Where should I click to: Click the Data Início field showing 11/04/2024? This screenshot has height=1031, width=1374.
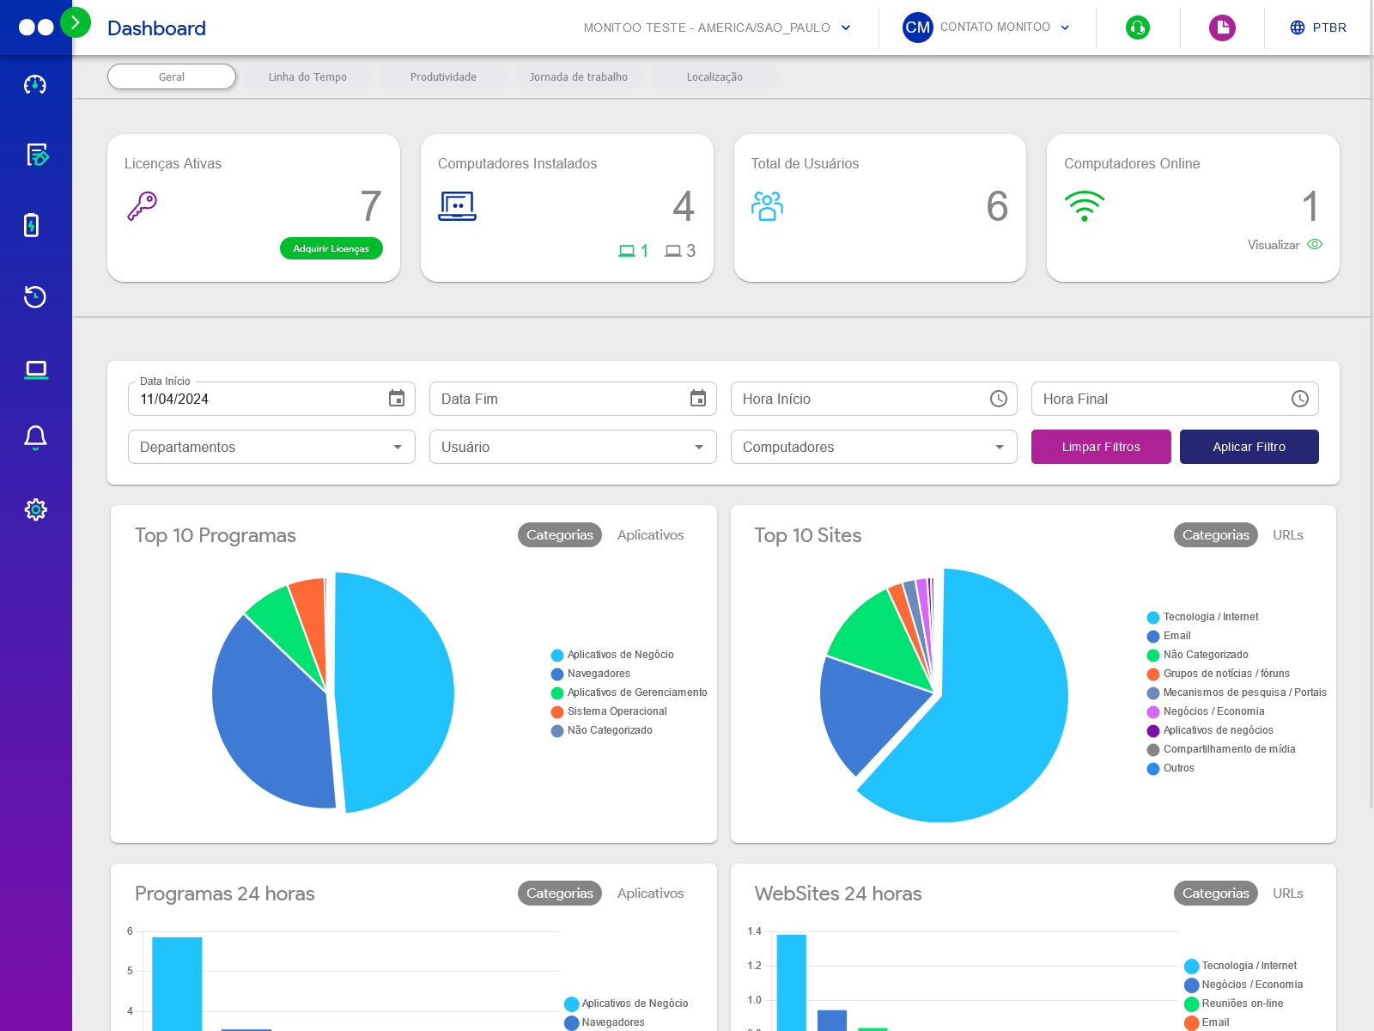tap(271, 399)
